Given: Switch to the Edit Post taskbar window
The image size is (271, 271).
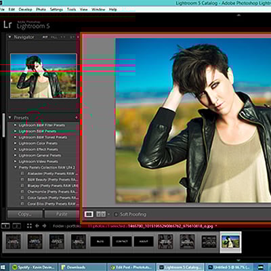Looking at the screenshot, I should coord(131,268).
